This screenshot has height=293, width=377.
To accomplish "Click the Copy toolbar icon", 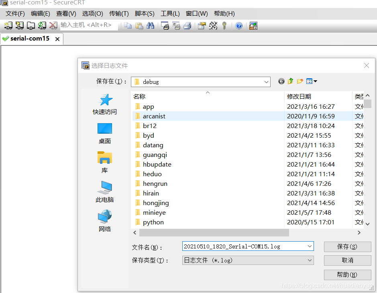I will [128, 25].
